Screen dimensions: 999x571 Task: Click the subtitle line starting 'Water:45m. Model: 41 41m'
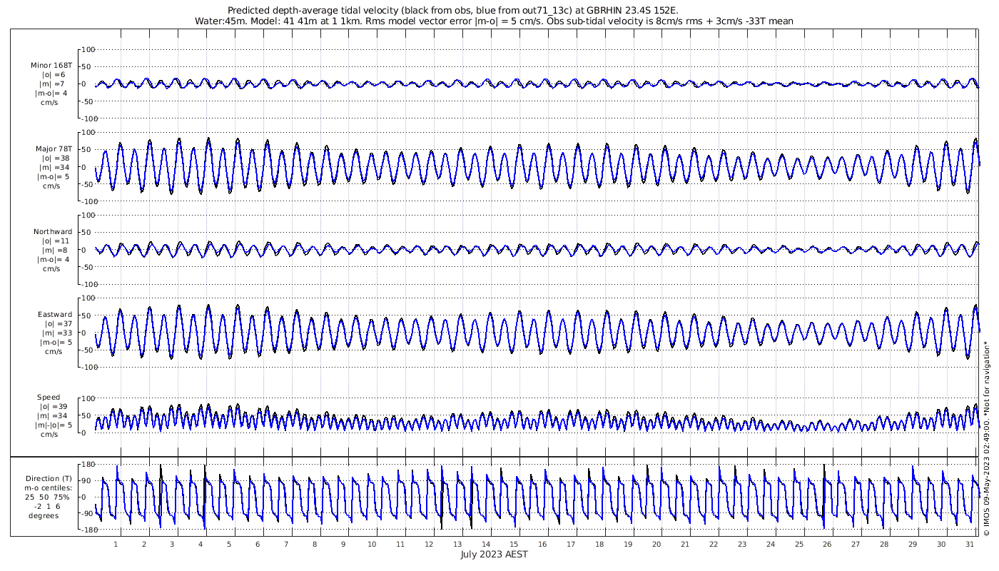pos(494,21)
